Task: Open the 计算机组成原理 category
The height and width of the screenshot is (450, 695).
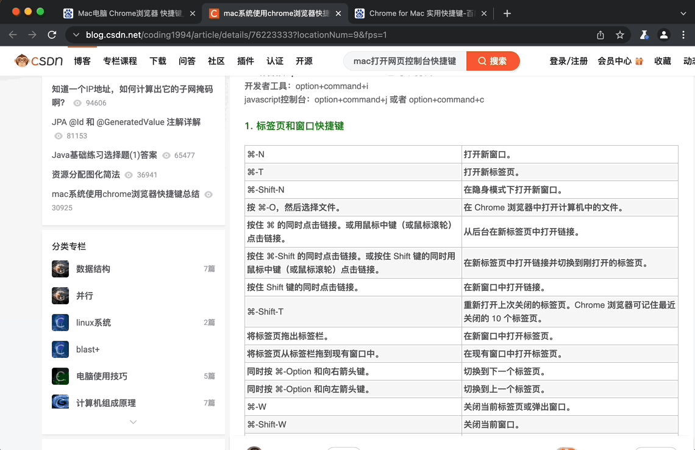Action: tap(106, 403)
